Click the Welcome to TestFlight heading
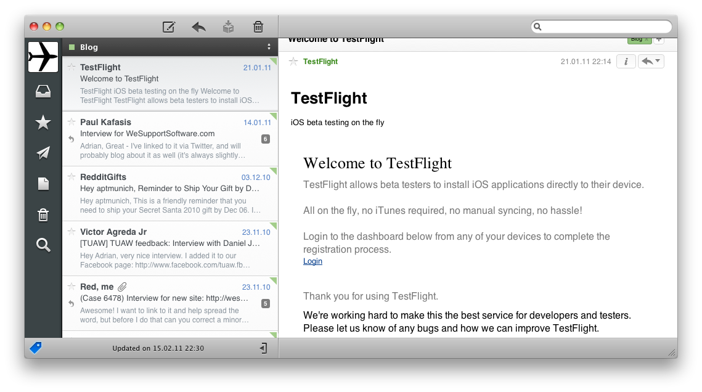The height and width of the screenshot is (392, 702). (377, 163)
